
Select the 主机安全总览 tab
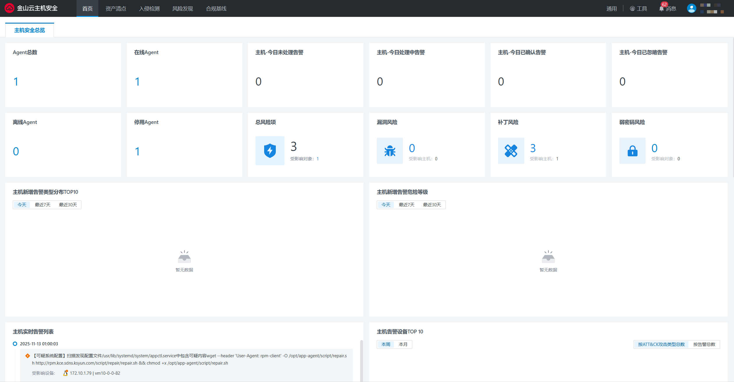click(x=29, y=30)
